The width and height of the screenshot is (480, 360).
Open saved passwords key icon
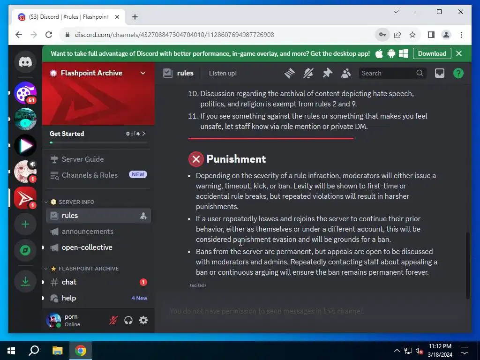coord(382,35)
